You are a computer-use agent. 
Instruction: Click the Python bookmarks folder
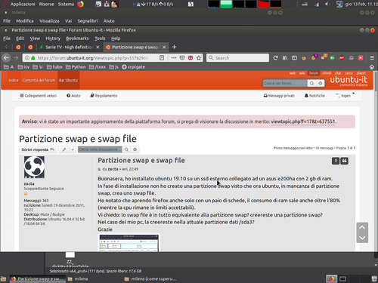[76, 67]
